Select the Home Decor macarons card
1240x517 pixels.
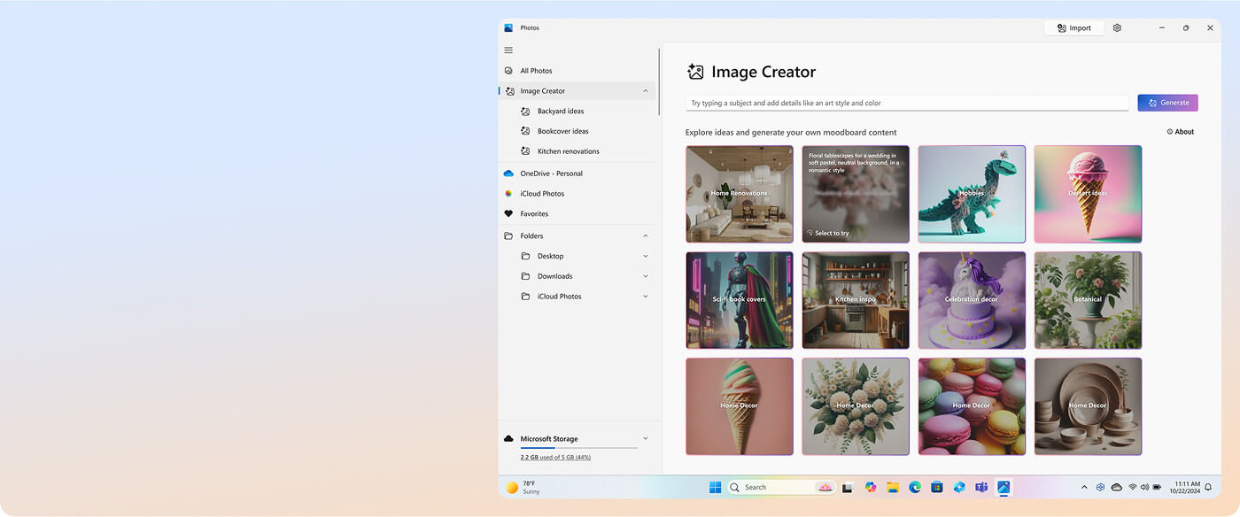972,406
